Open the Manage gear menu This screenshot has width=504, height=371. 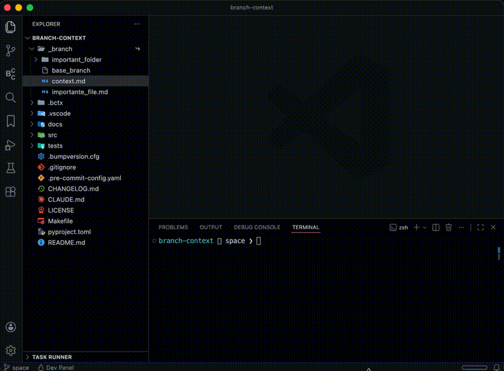11,350
